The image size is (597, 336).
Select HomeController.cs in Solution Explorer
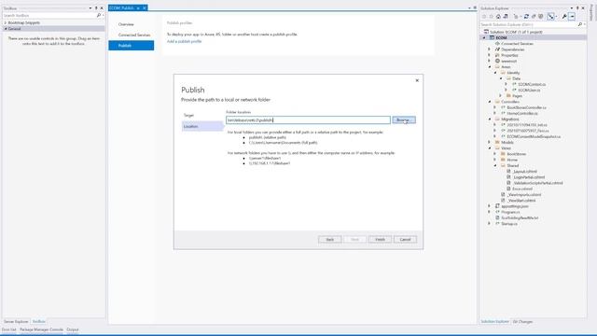(x=522, y=113)
